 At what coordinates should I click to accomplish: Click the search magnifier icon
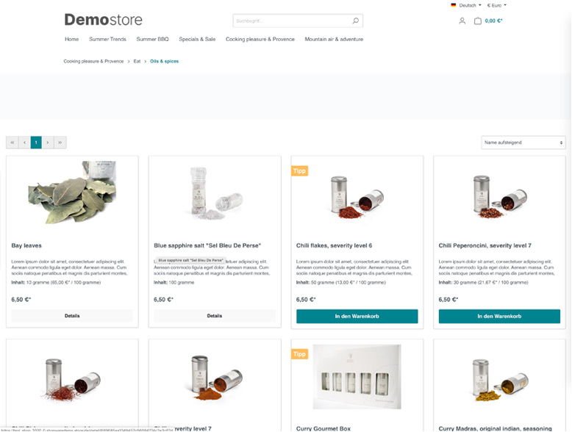pyautogui.click(x=355, y=21)
